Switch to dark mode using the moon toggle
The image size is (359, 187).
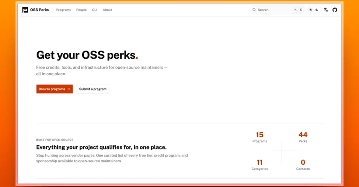coord(317,10)
